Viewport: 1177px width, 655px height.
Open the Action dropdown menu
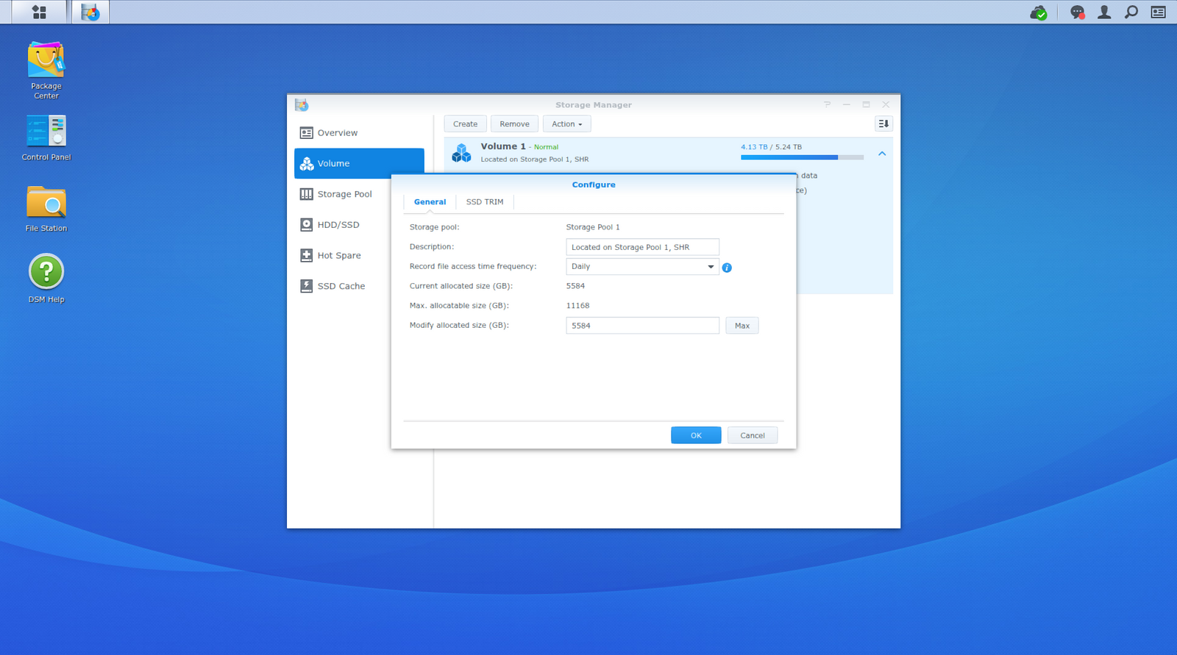pos(567,124)
